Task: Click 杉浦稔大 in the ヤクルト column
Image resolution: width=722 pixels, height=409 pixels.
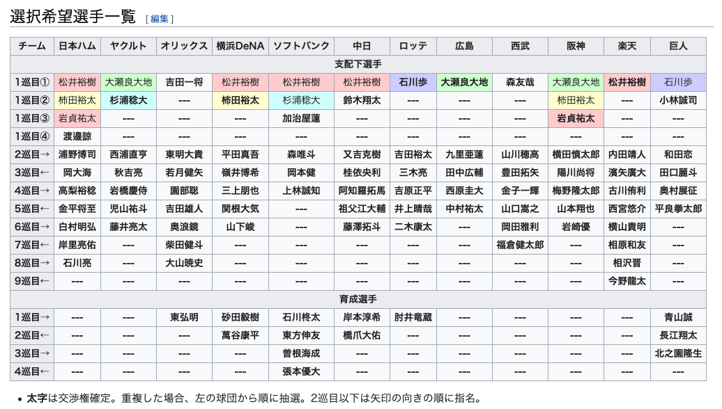Action: pos(128,100)
